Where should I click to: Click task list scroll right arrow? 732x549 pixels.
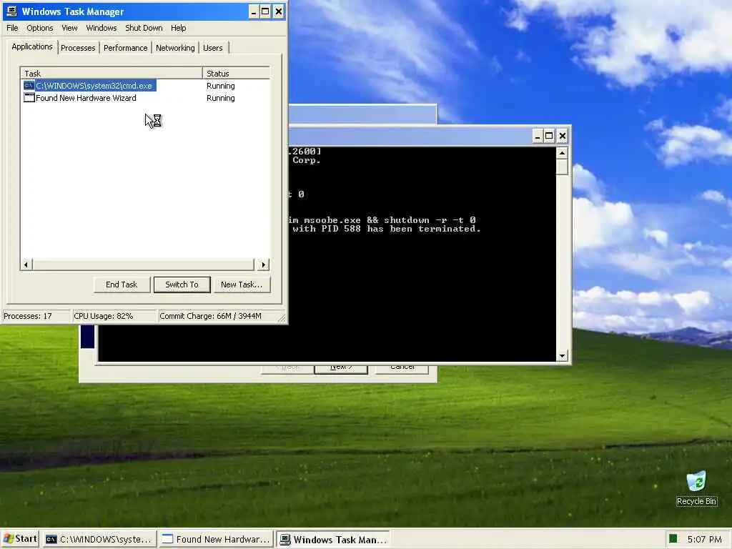coord(263,265)
